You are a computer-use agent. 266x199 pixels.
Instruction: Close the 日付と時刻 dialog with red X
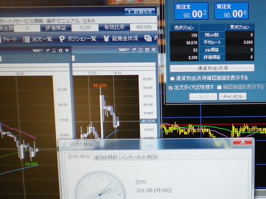pyautogui.click(x=243, y=142)
